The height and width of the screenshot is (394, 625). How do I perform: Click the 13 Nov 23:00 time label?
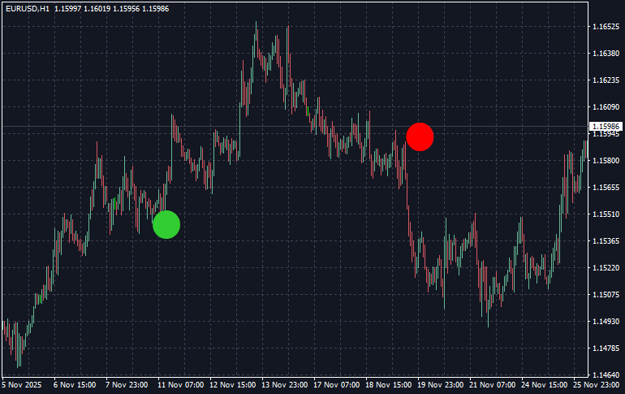click(x=284, y=385)
